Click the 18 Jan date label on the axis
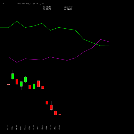The height and width of the screenshot is (134, 134). (59, 128)
